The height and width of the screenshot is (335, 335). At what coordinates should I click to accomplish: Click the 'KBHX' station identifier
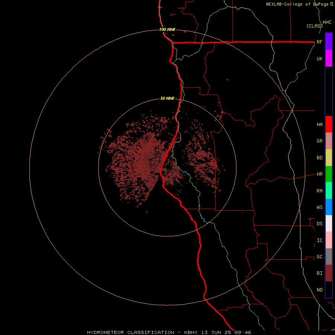pos(191,332)
